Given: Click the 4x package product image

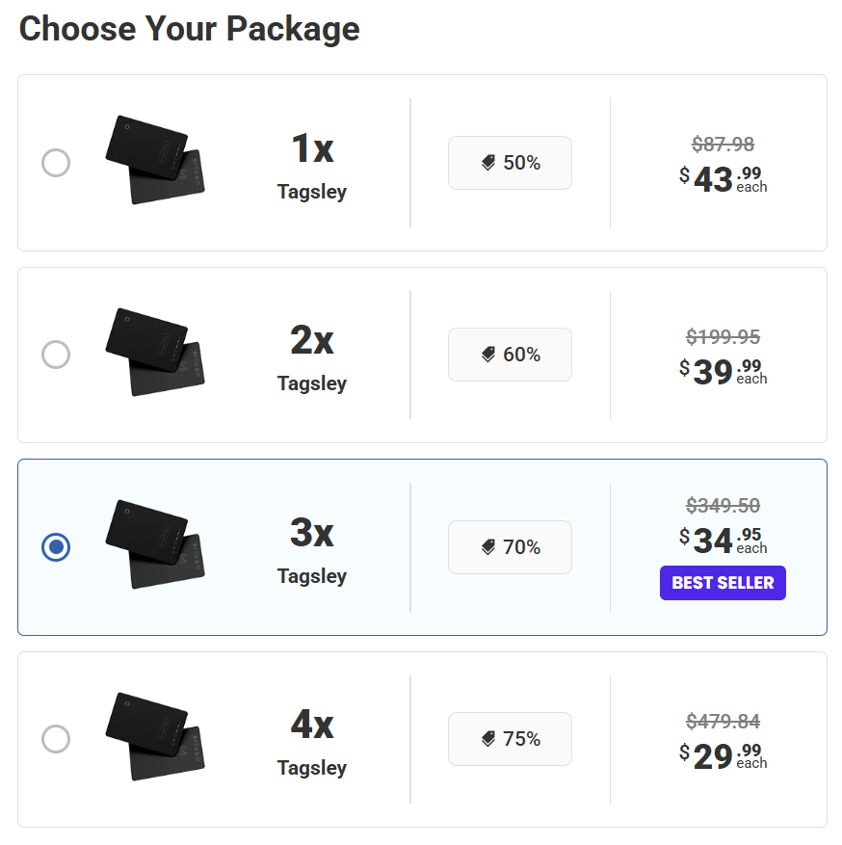Looking at the screenshot, I should click(155, 736).
